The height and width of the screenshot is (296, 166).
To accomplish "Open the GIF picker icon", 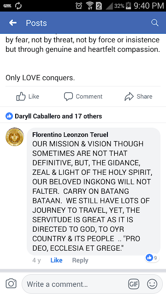I will pos(134,284).
